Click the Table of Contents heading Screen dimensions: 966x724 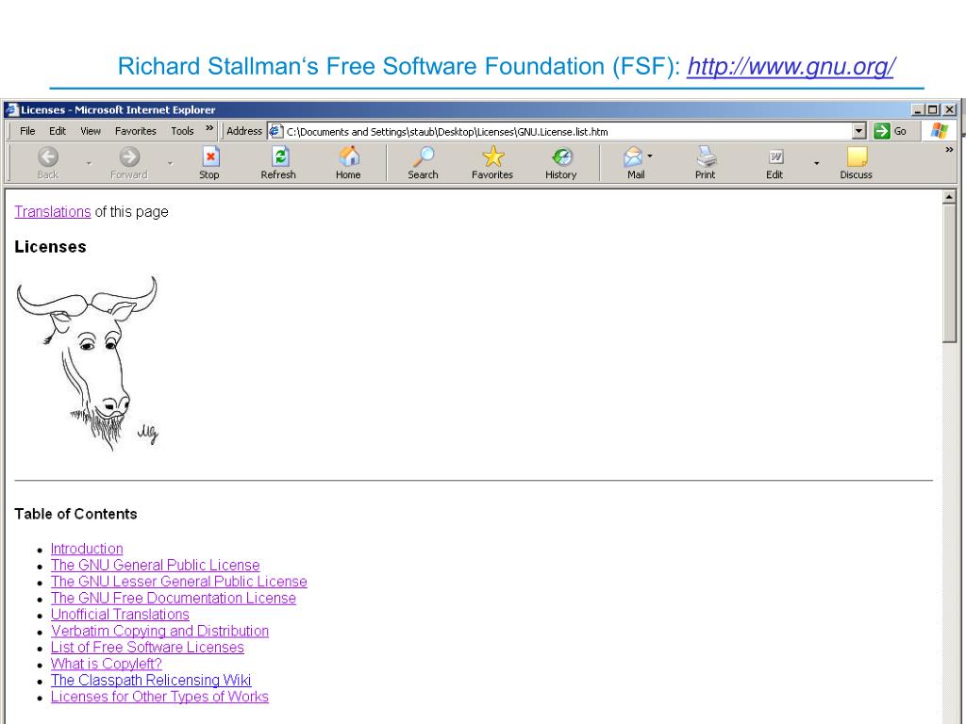(75, 514)
